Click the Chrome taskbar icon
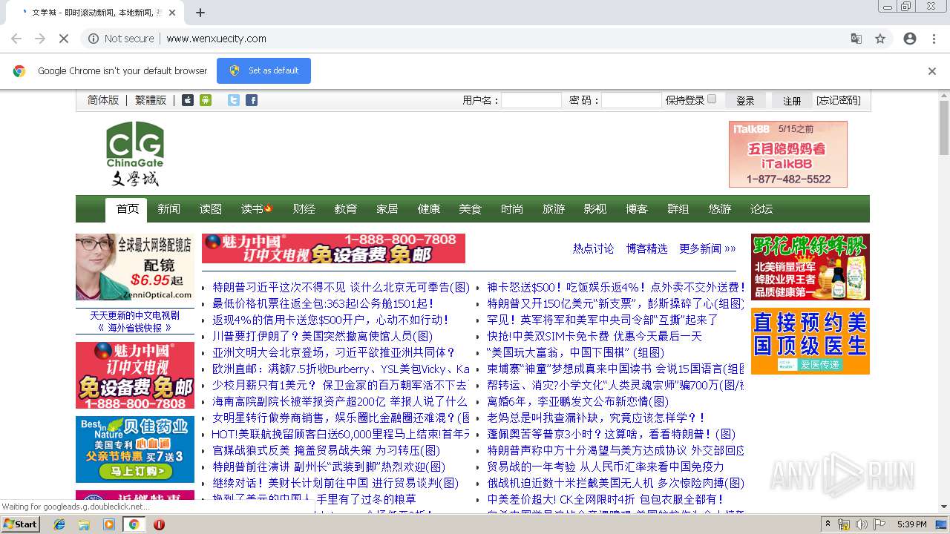Screen dimensions: 950x534 (x=134, y=524)
